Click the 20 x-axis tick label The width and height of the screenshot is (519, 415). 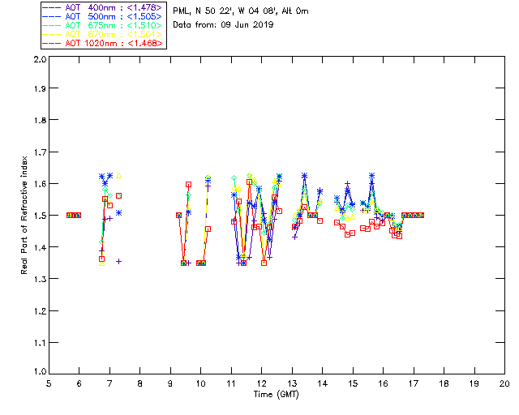(504, 384)
